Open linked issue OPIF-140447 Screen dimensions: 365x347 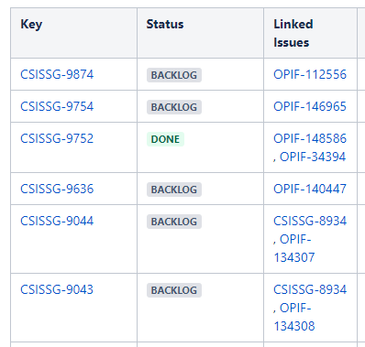click(x=310, y=189)
